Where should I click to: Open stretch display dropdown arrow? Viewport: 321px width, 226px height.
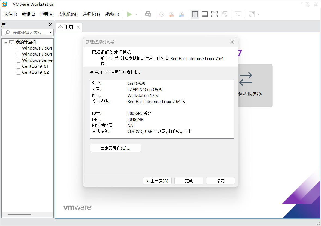[x=258, y=14]
